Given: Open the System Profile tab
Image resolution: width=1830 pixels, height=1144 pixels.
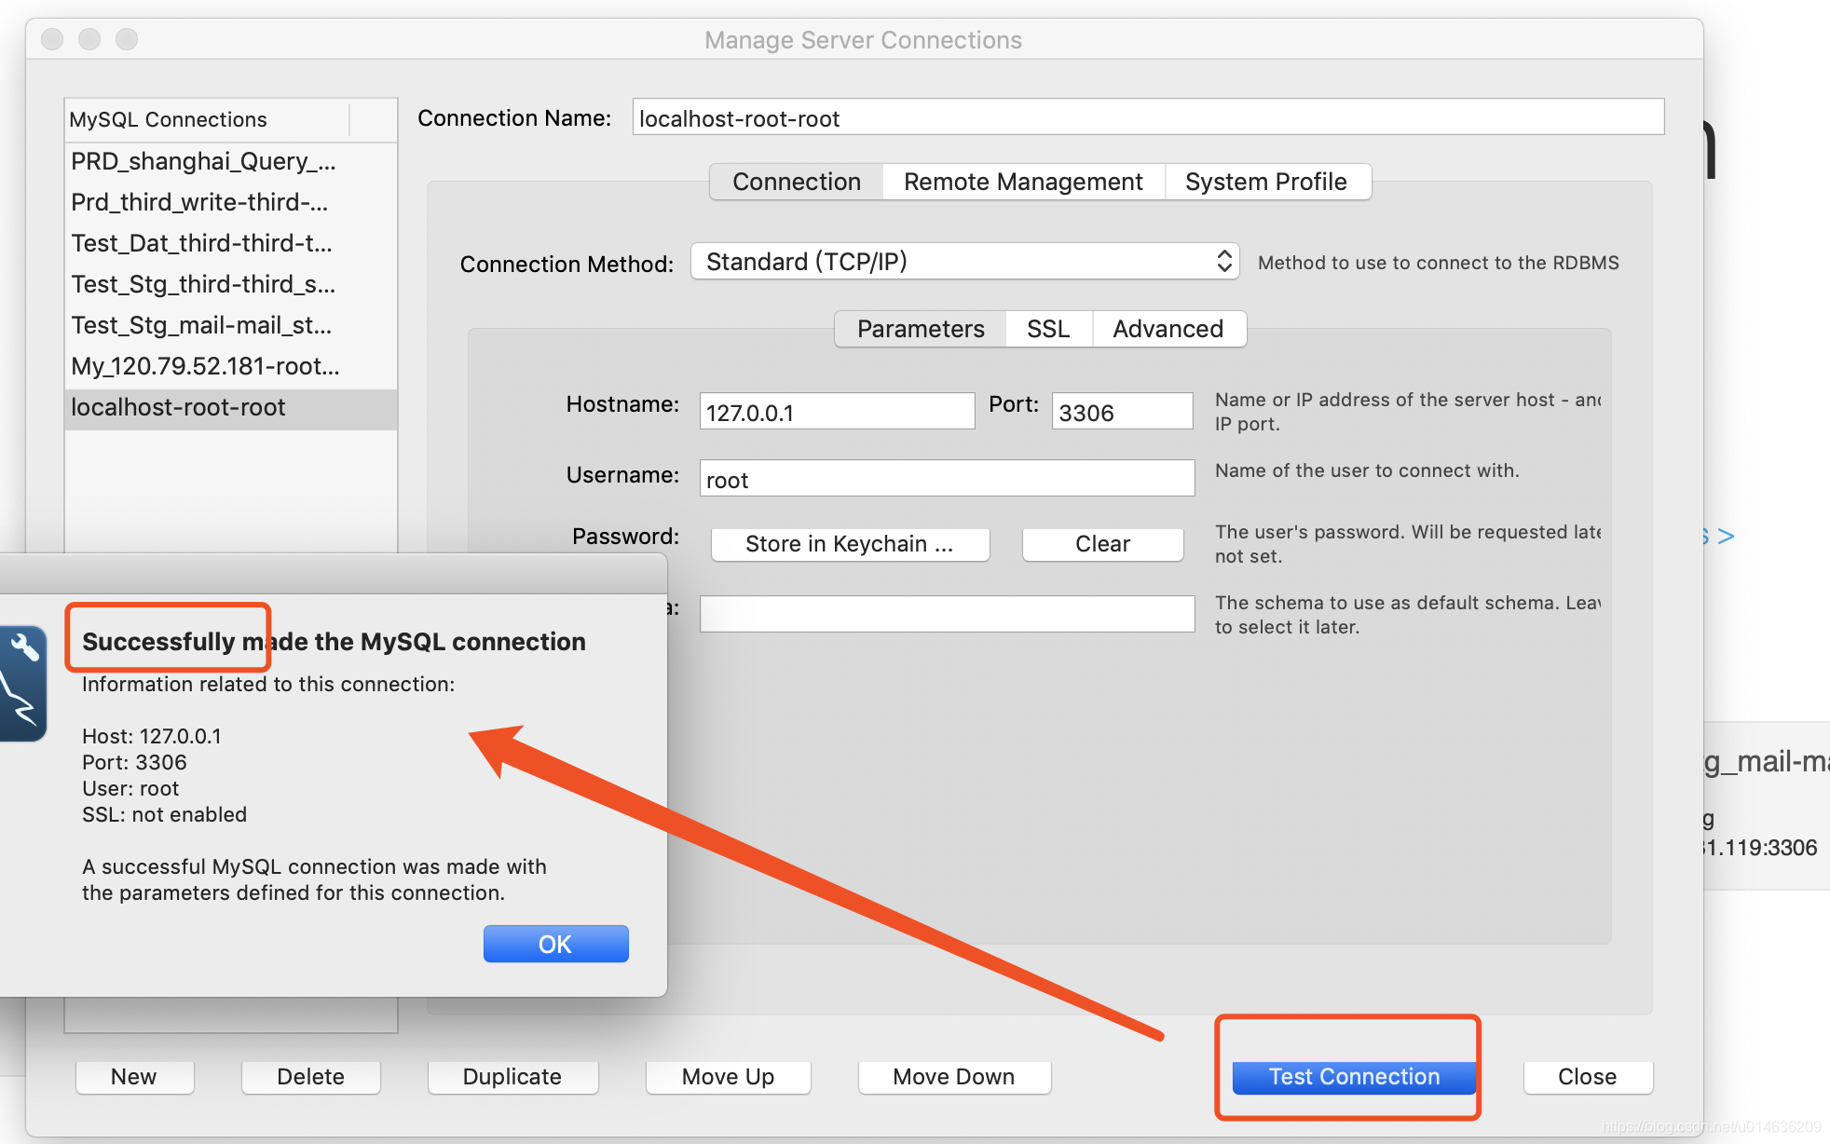Looking at the screenshot, I should (1266, 182).
